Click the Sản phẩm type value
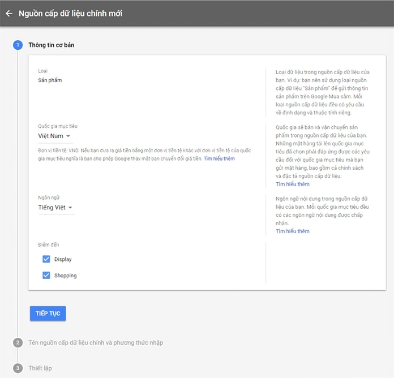The width and height of the screenshot is (394, 378). point(50,80)
